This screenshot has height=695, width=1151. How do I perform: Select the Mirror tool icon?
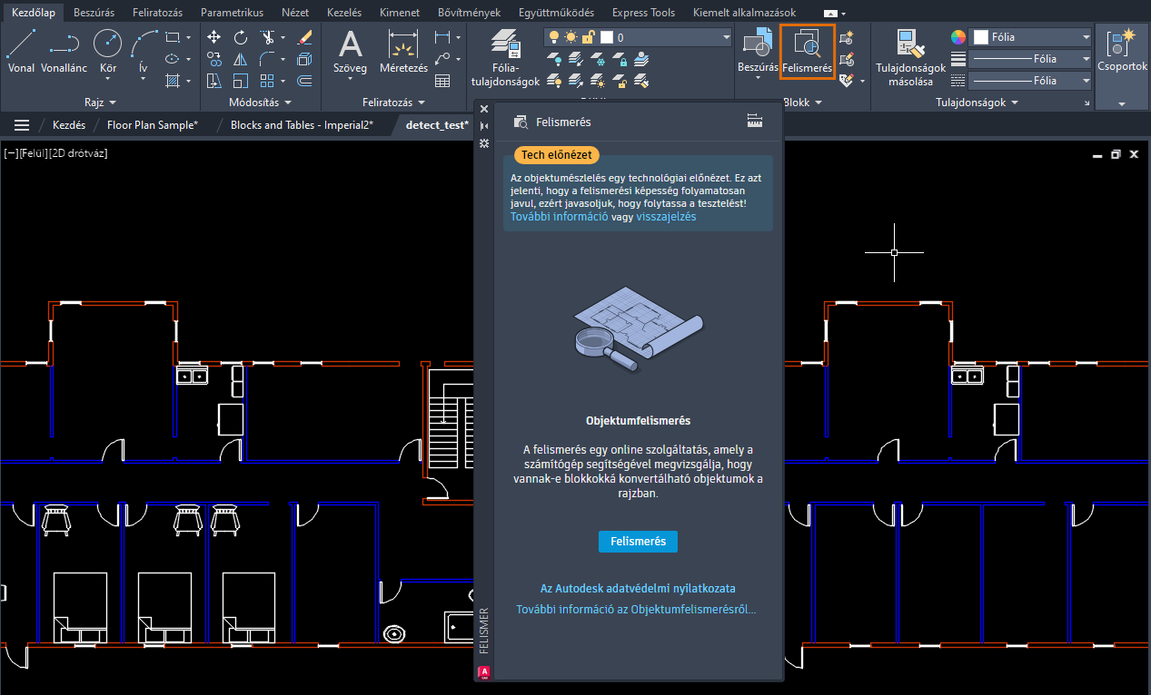[x=241, y=59]
